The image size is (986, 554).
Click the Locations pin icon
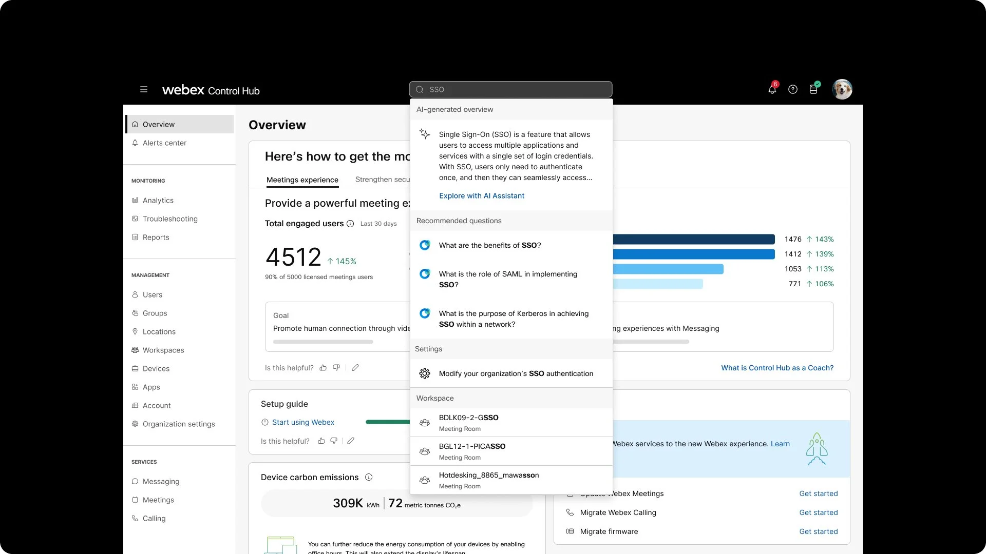135,331
